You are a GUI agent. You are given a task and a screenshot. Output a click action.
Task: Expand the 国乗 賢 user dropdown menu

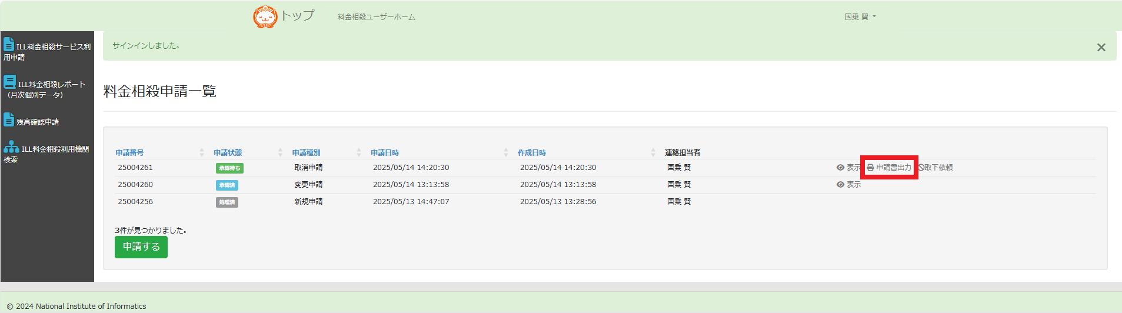coord(860,16)
